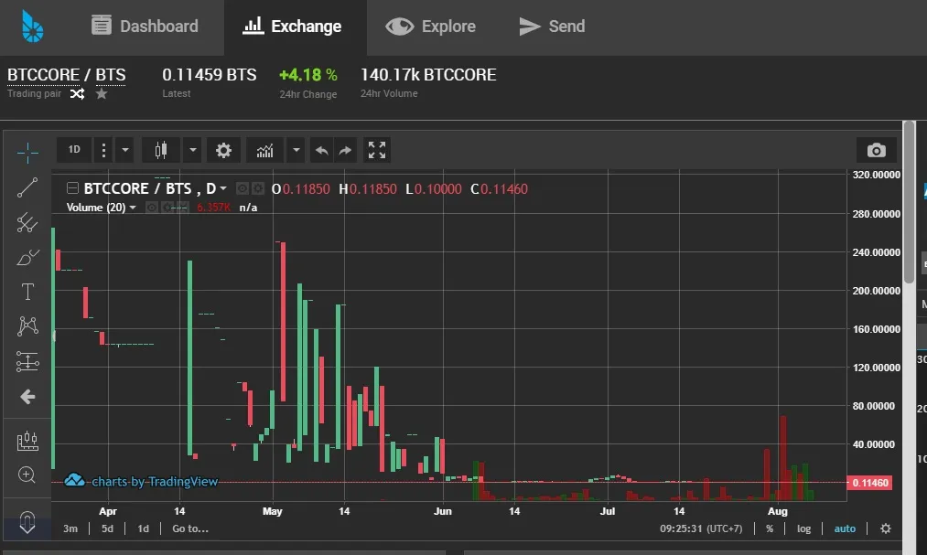Click the redo arrow
Image resolution: width=927 pixels, height=555 pixels.
[345, 150]
